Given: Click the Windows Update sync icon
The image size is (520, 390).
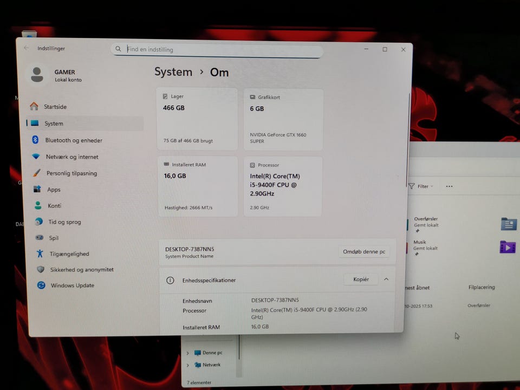Looking at the screenshot, I should (x=41, y=285).
